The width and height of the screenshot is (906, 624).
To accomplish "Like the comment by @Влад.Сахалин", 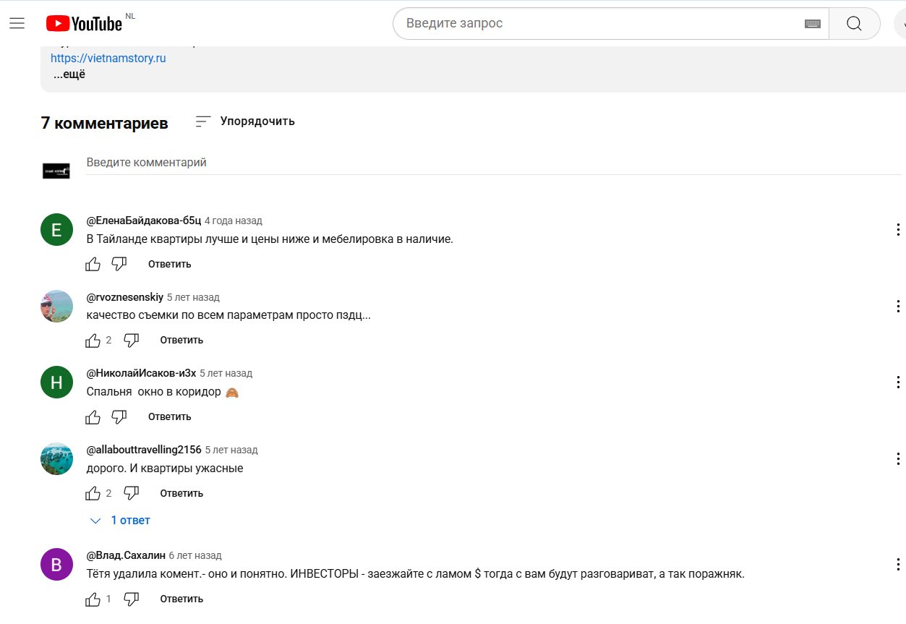I will click(93, 599).
